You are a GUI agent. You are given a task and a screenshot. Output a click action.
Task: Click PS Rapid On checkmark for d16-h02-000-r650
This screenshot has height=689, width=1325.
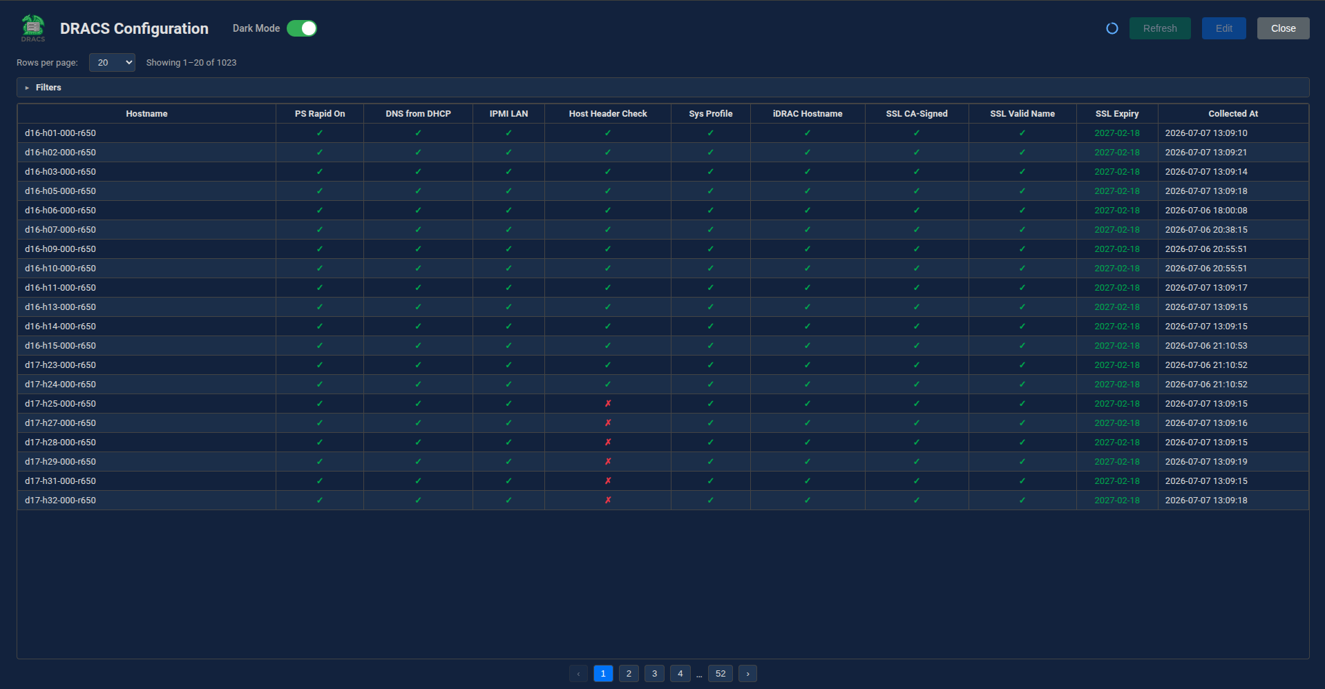320,153
